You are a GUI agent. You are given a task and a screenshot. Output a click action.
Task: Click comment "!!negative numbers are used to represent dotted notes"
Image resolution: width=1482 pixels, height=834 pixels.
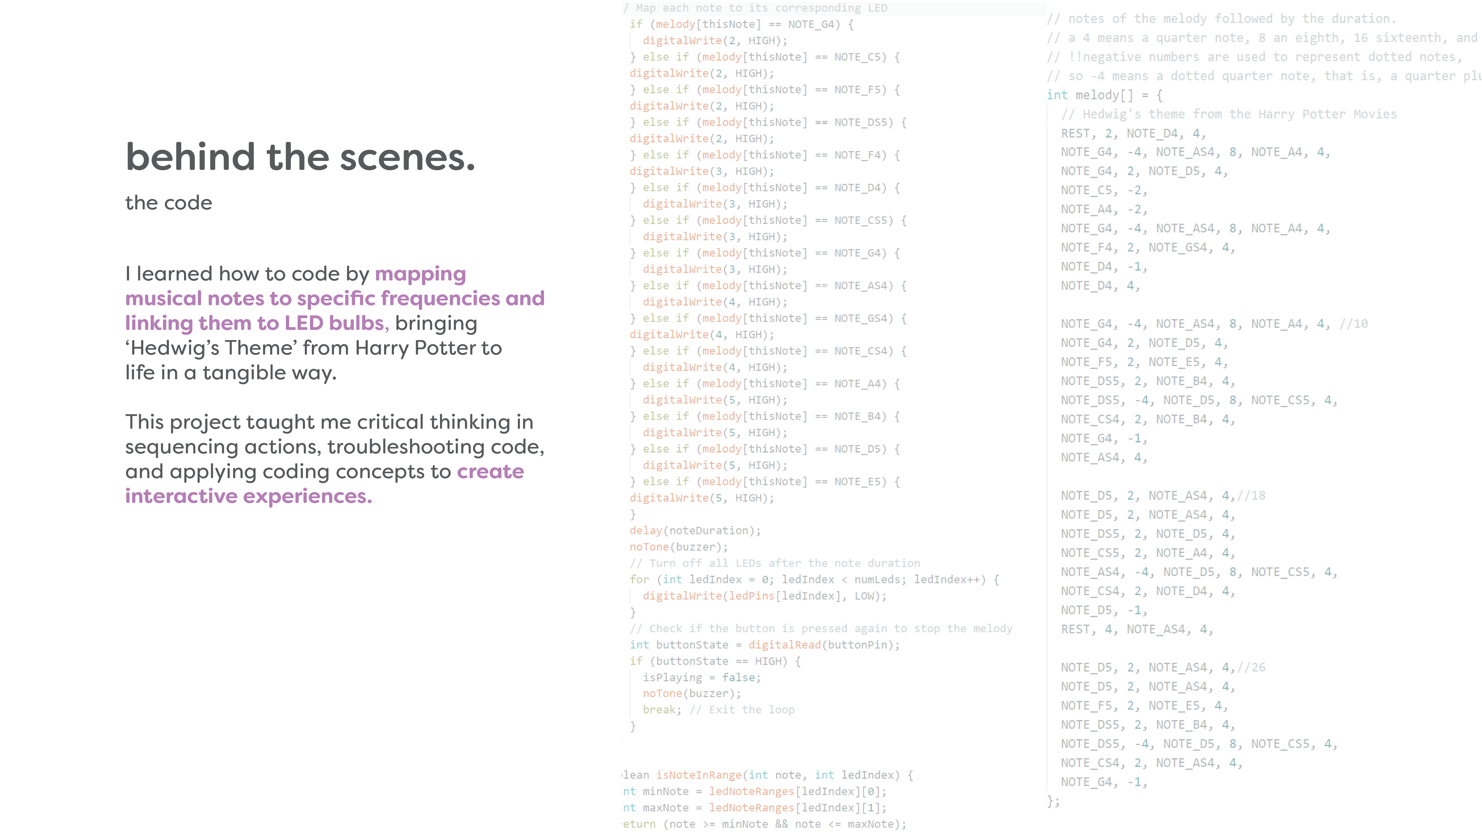point(1254,57)
